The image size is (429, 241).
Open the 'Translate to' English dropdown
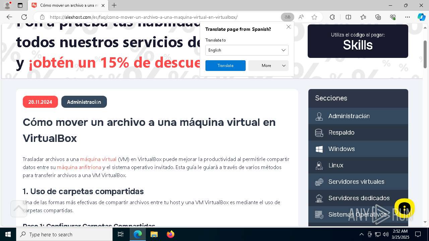click(247, 50)
